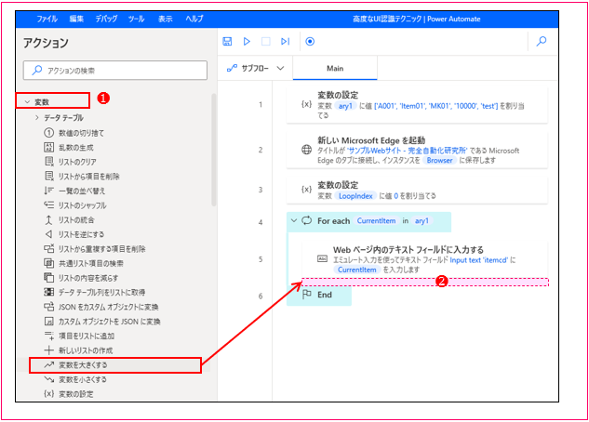
Task: Click the データ テーブル列をリストに取得 icon
Action: [48, 292]
